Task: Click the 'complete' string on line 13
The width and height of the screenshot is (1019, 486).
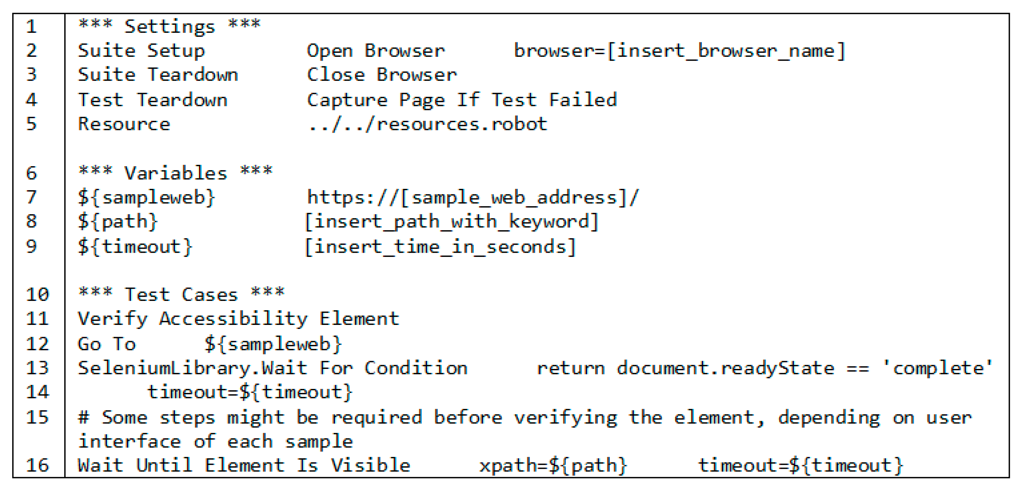Action: pyautogui.click(x=937, y=368)
